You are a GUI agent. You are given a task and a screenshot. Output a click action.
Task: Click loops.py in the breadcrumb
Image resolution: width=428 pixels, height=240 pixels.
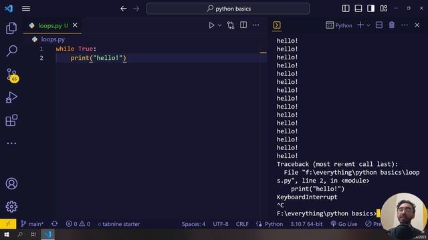[53, 39]
